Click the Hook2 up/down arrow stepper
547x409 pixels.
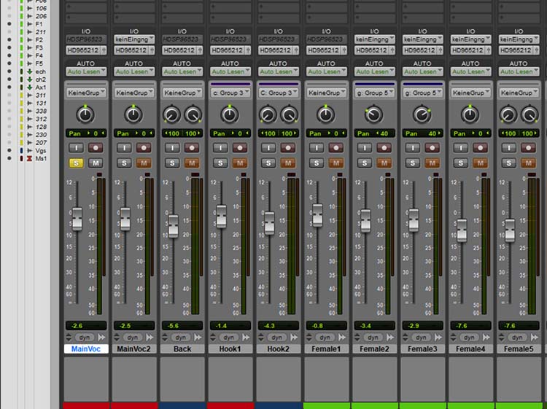pos(261,338)
